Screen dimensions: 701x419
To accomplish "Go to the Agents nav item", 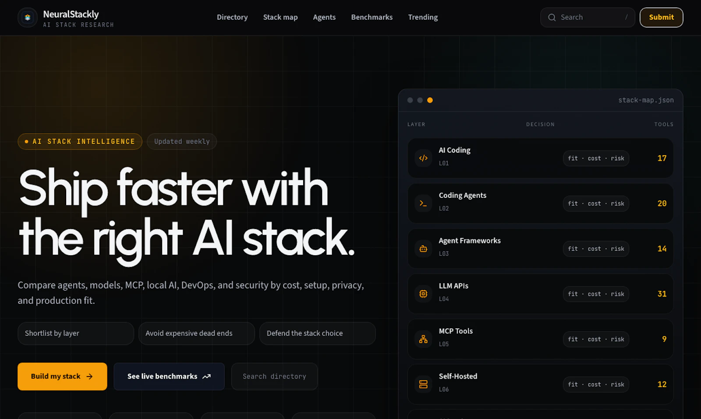I will tap(324, 18).
